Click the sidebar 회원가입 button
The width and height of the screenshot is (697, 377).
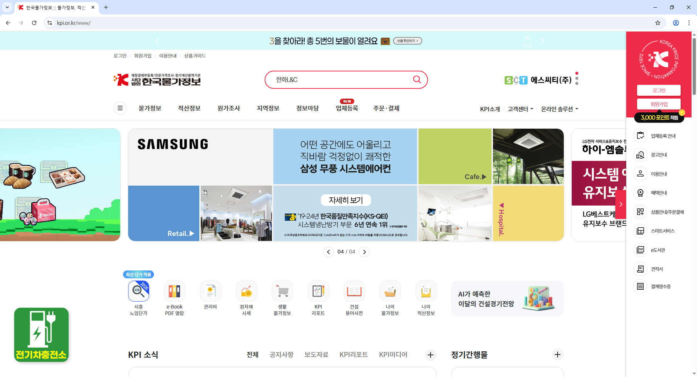tap(659, 104)
